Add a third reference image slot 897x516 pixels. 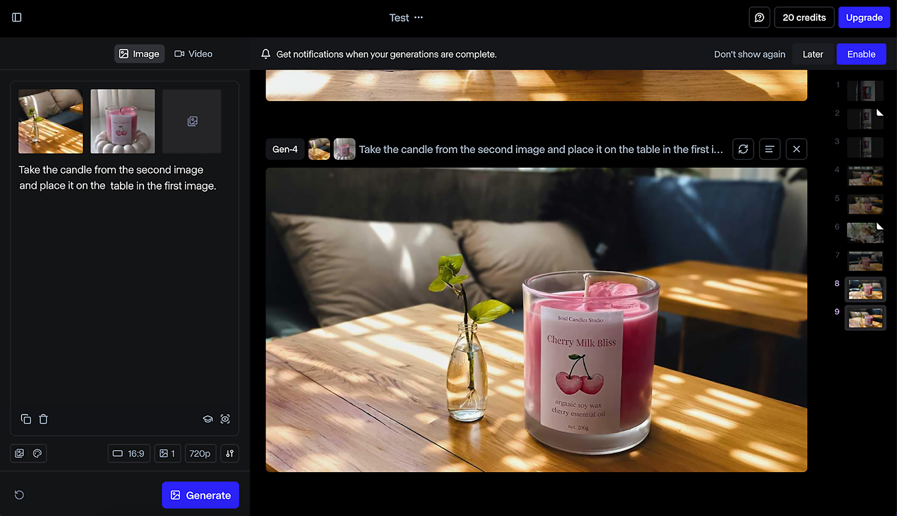point(192,121)
